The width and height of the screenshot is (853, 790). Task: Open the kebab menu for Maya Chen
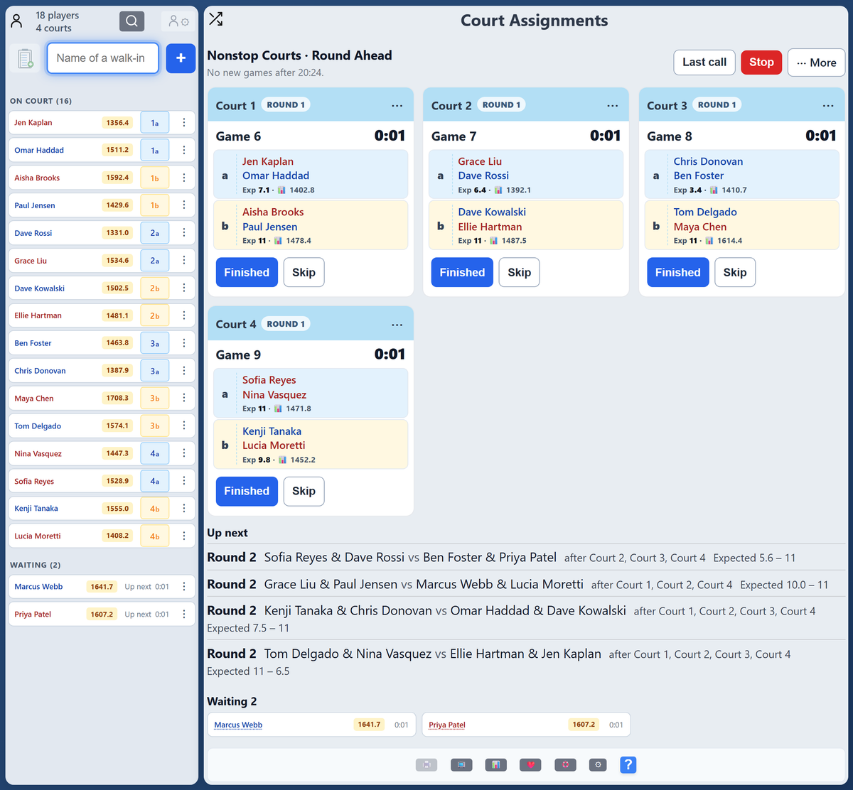[x=184, y=398]
